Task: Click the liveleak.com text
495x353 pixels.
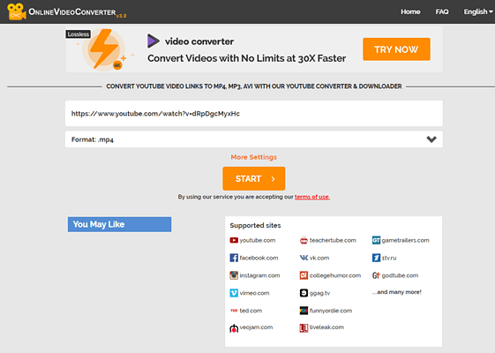Action: [x=326, y=327]
